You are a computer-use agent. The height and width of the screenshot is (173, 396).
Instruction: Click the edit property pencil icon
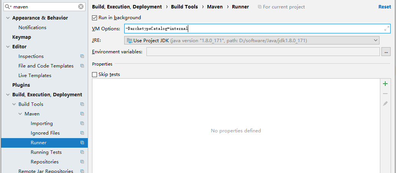click(385, 104)
